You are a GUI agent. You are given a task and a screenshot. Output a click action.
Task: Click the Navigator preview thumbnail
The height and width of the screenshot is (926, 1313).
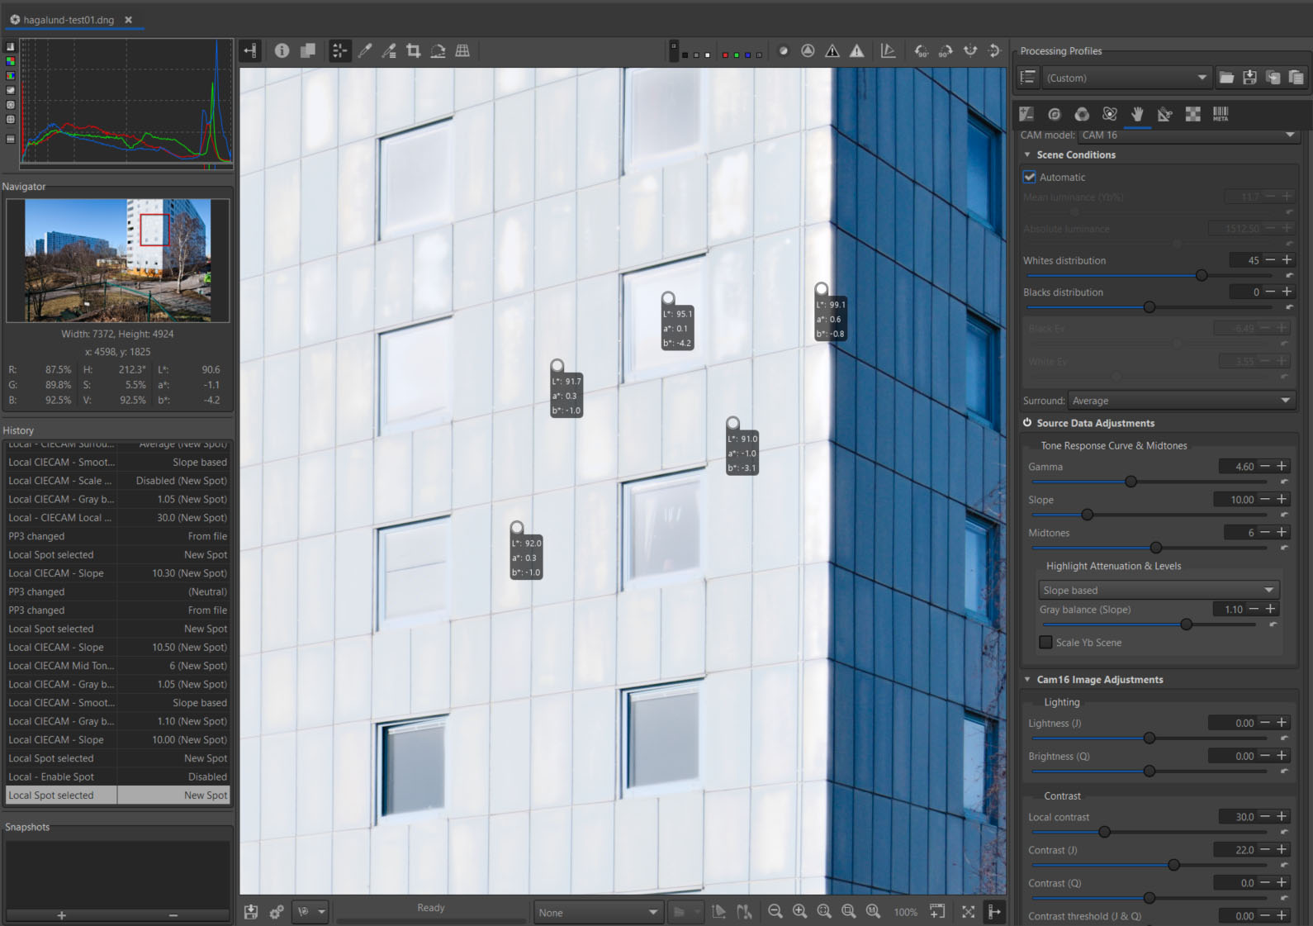click(118, 260)
